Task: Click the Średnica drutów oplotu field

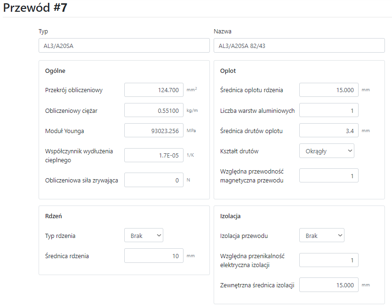Action: tap(328, 131)
